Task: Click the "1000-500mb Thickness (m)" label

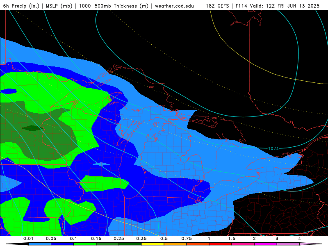Action: pos(114,6)
